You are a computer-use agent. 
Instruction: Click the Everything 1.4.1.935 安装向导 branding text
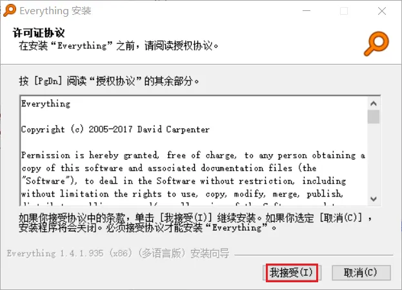[x=118, y=253]
